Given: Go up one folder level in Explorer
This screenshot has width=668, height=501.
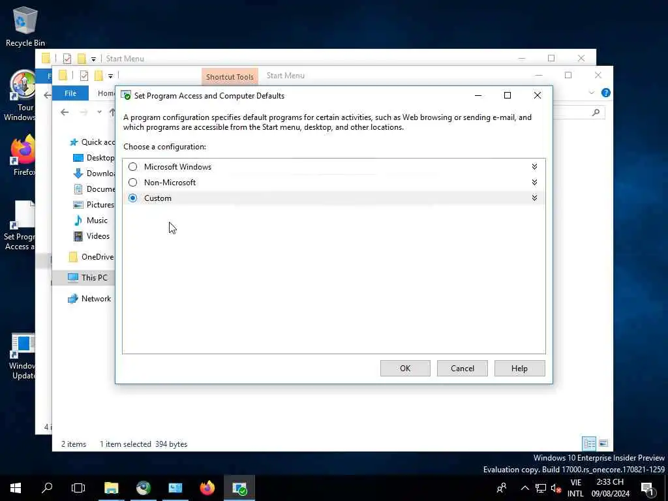Looking at the screenshot, I should [112, 112].
